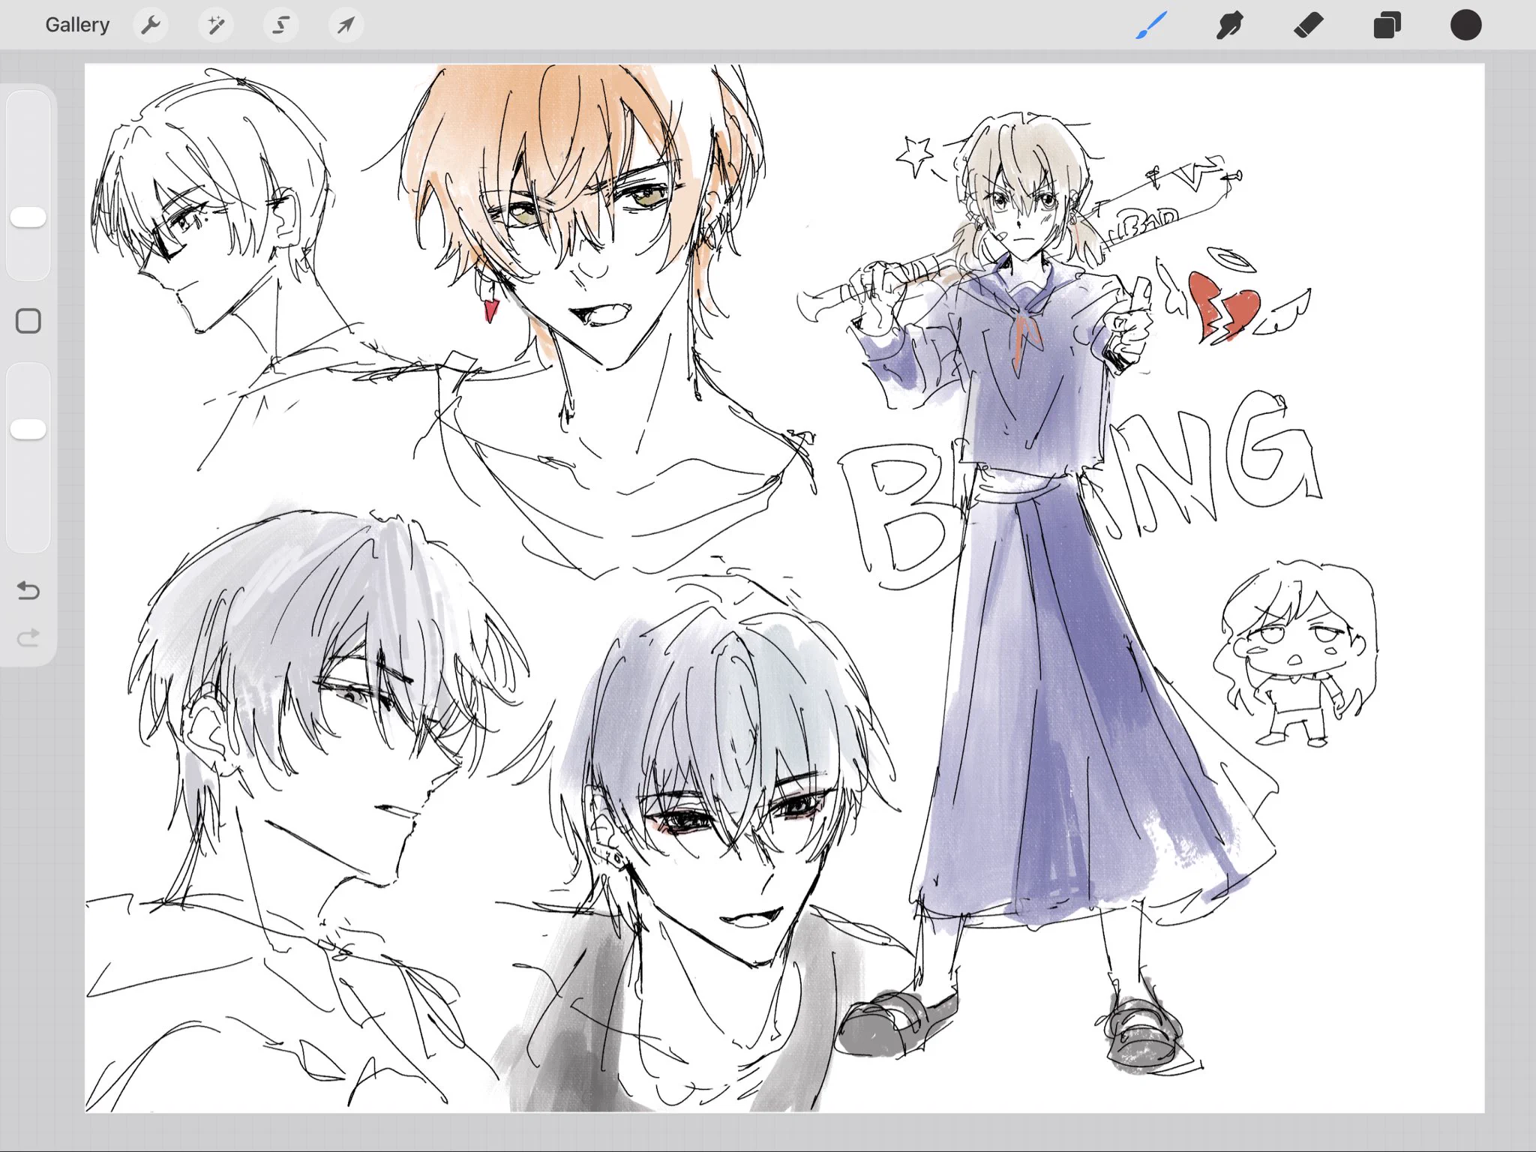Redo the undone stroke

coord(28,638)
